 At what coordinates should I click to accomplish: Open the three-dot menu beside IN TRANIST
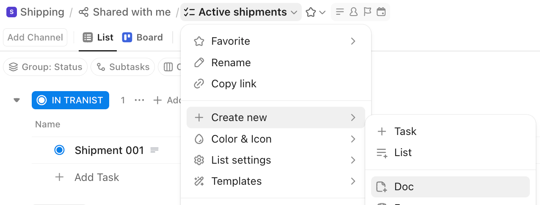(139, 100)
